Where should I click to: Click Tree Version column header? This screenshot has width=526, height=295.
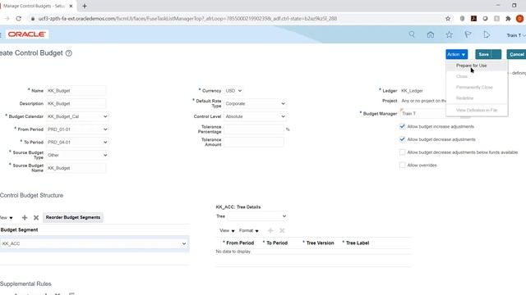[x=320, y=243]
